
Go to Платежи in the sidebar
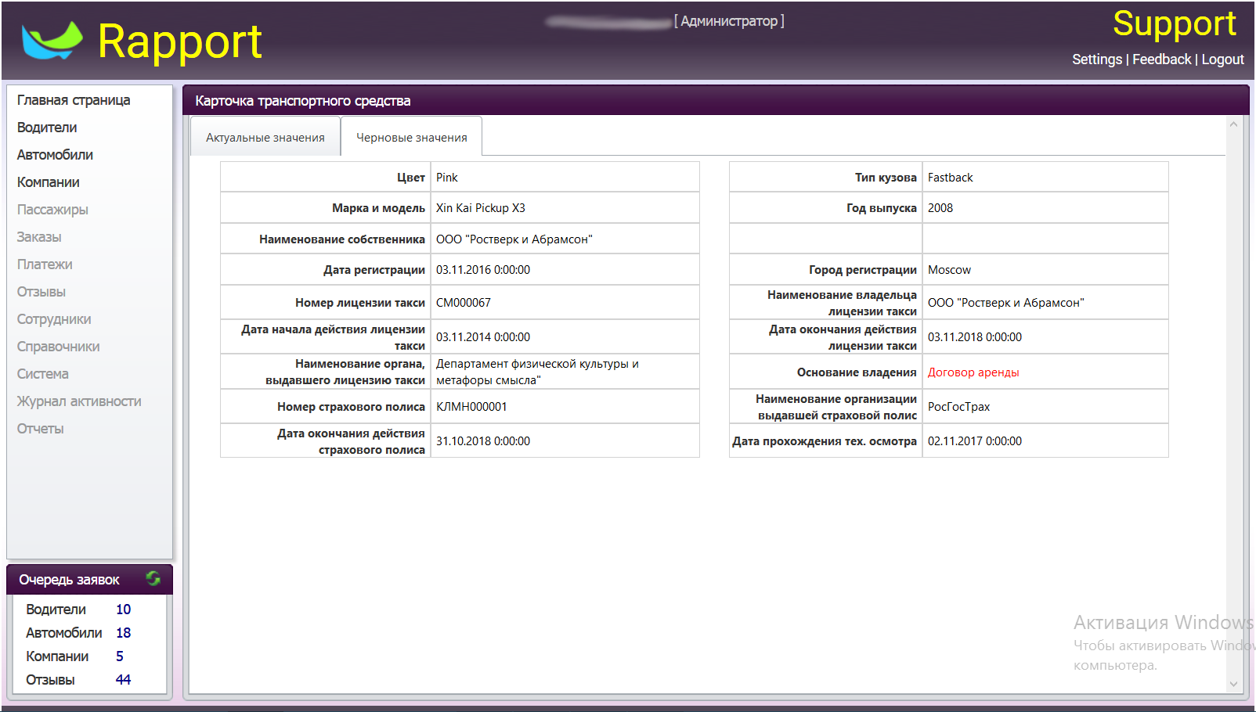[45, 264]
